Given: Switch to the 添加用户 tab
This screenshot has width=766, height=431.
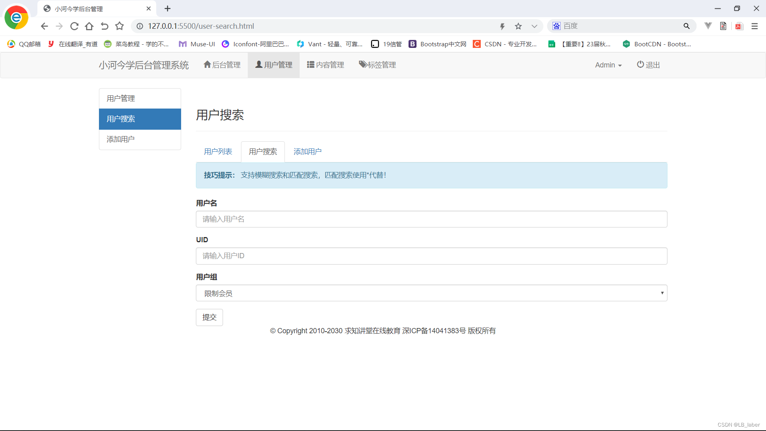Looking at the screenshot, I should 308,152.
